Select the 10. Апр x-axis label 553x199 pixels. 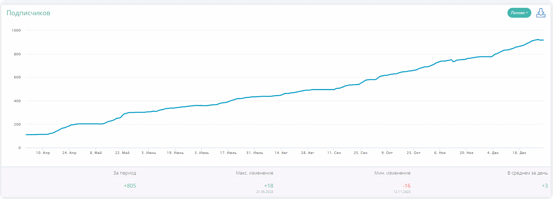pos(43,153)
